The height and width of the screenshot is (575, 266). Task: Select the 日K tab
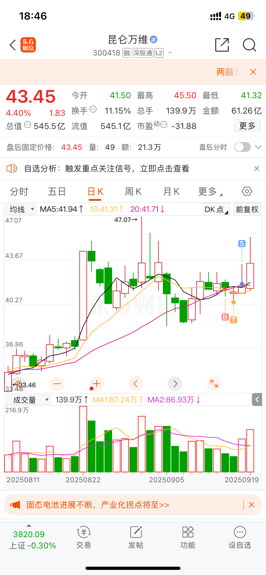click(x=95, y=192)
